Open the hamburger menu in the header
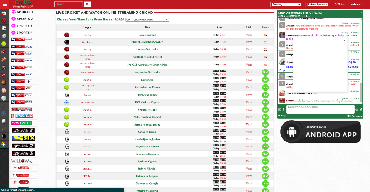 tap(5, 4)
